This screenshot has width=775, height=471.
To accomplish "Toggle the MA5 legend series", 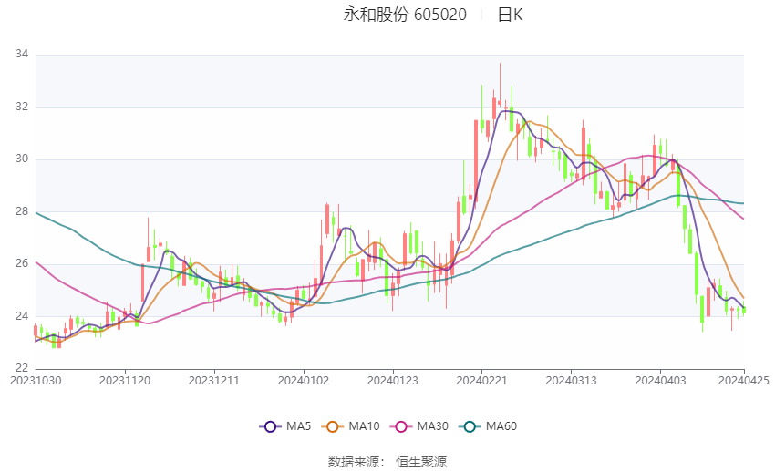I will [x=285, y=426].
